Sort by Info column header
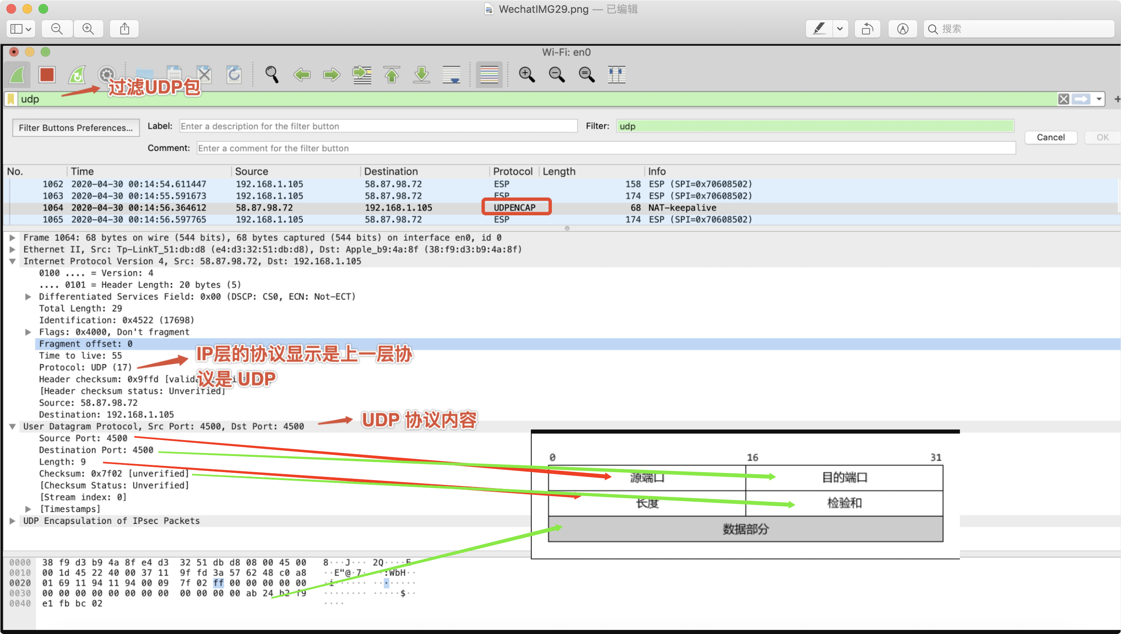Viewport: 1121px width, 634px height. 882,172
